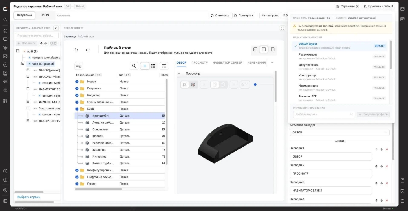Open the filter settings sliders icon
Viewport: 408px width, 211px height.
click(x=164, y=66)
